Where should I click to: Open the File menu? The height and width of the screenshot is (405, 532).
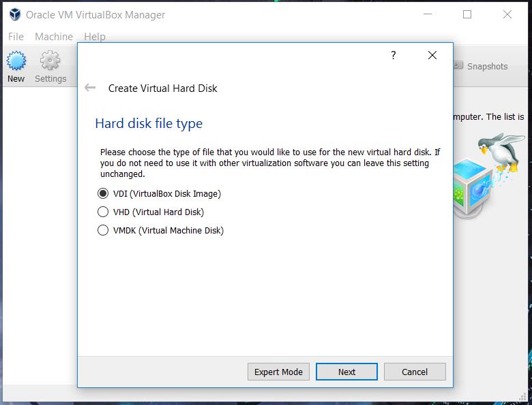pos(16,37)
